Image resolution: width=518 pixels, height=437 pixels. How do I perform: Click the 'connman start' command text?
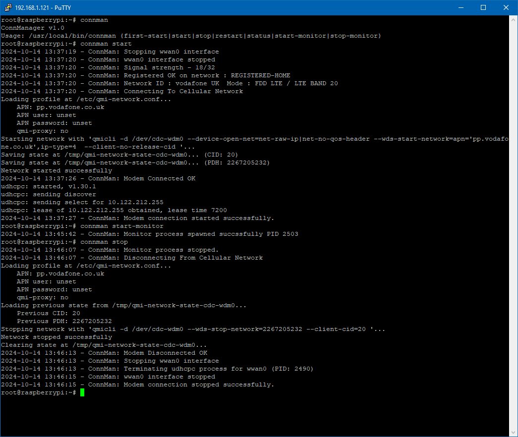[106, 44]
